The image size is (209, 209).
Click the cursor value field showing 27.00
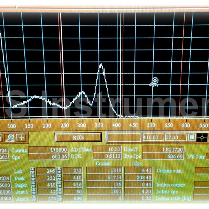pos(176,137)
